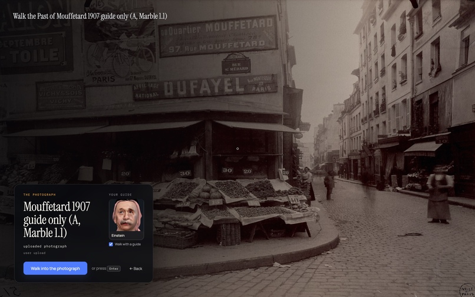Click the 'or press' hint text
This screenshot has height=297, width=475.
click(99, 269)
